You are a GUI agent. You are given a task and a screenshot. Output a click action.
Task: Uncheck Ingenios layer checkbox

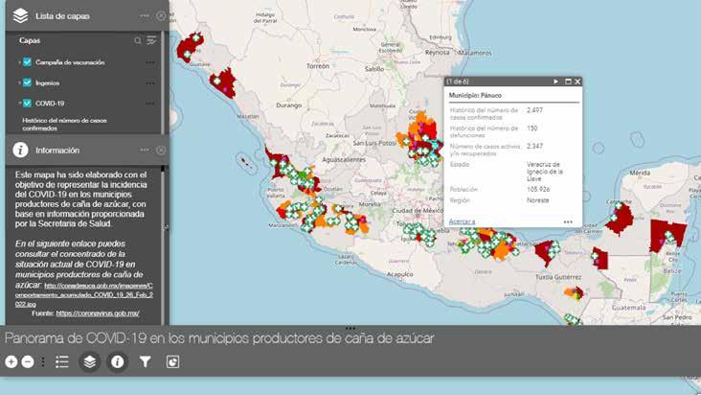27,82
